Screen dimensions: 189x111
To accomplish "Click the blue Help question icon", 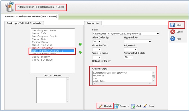I will point(173,39).
